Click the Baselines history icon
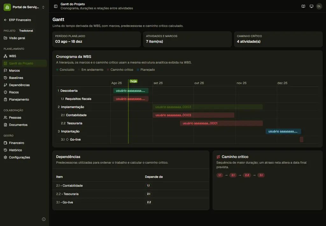The image size is (326, 226). click(x=5, y=78)
